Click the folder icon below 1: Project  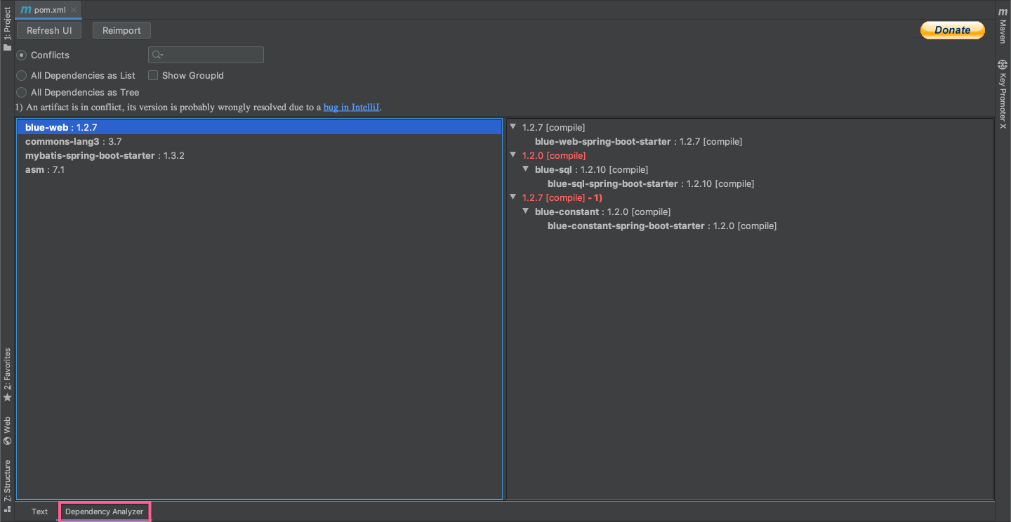point(7,46)
